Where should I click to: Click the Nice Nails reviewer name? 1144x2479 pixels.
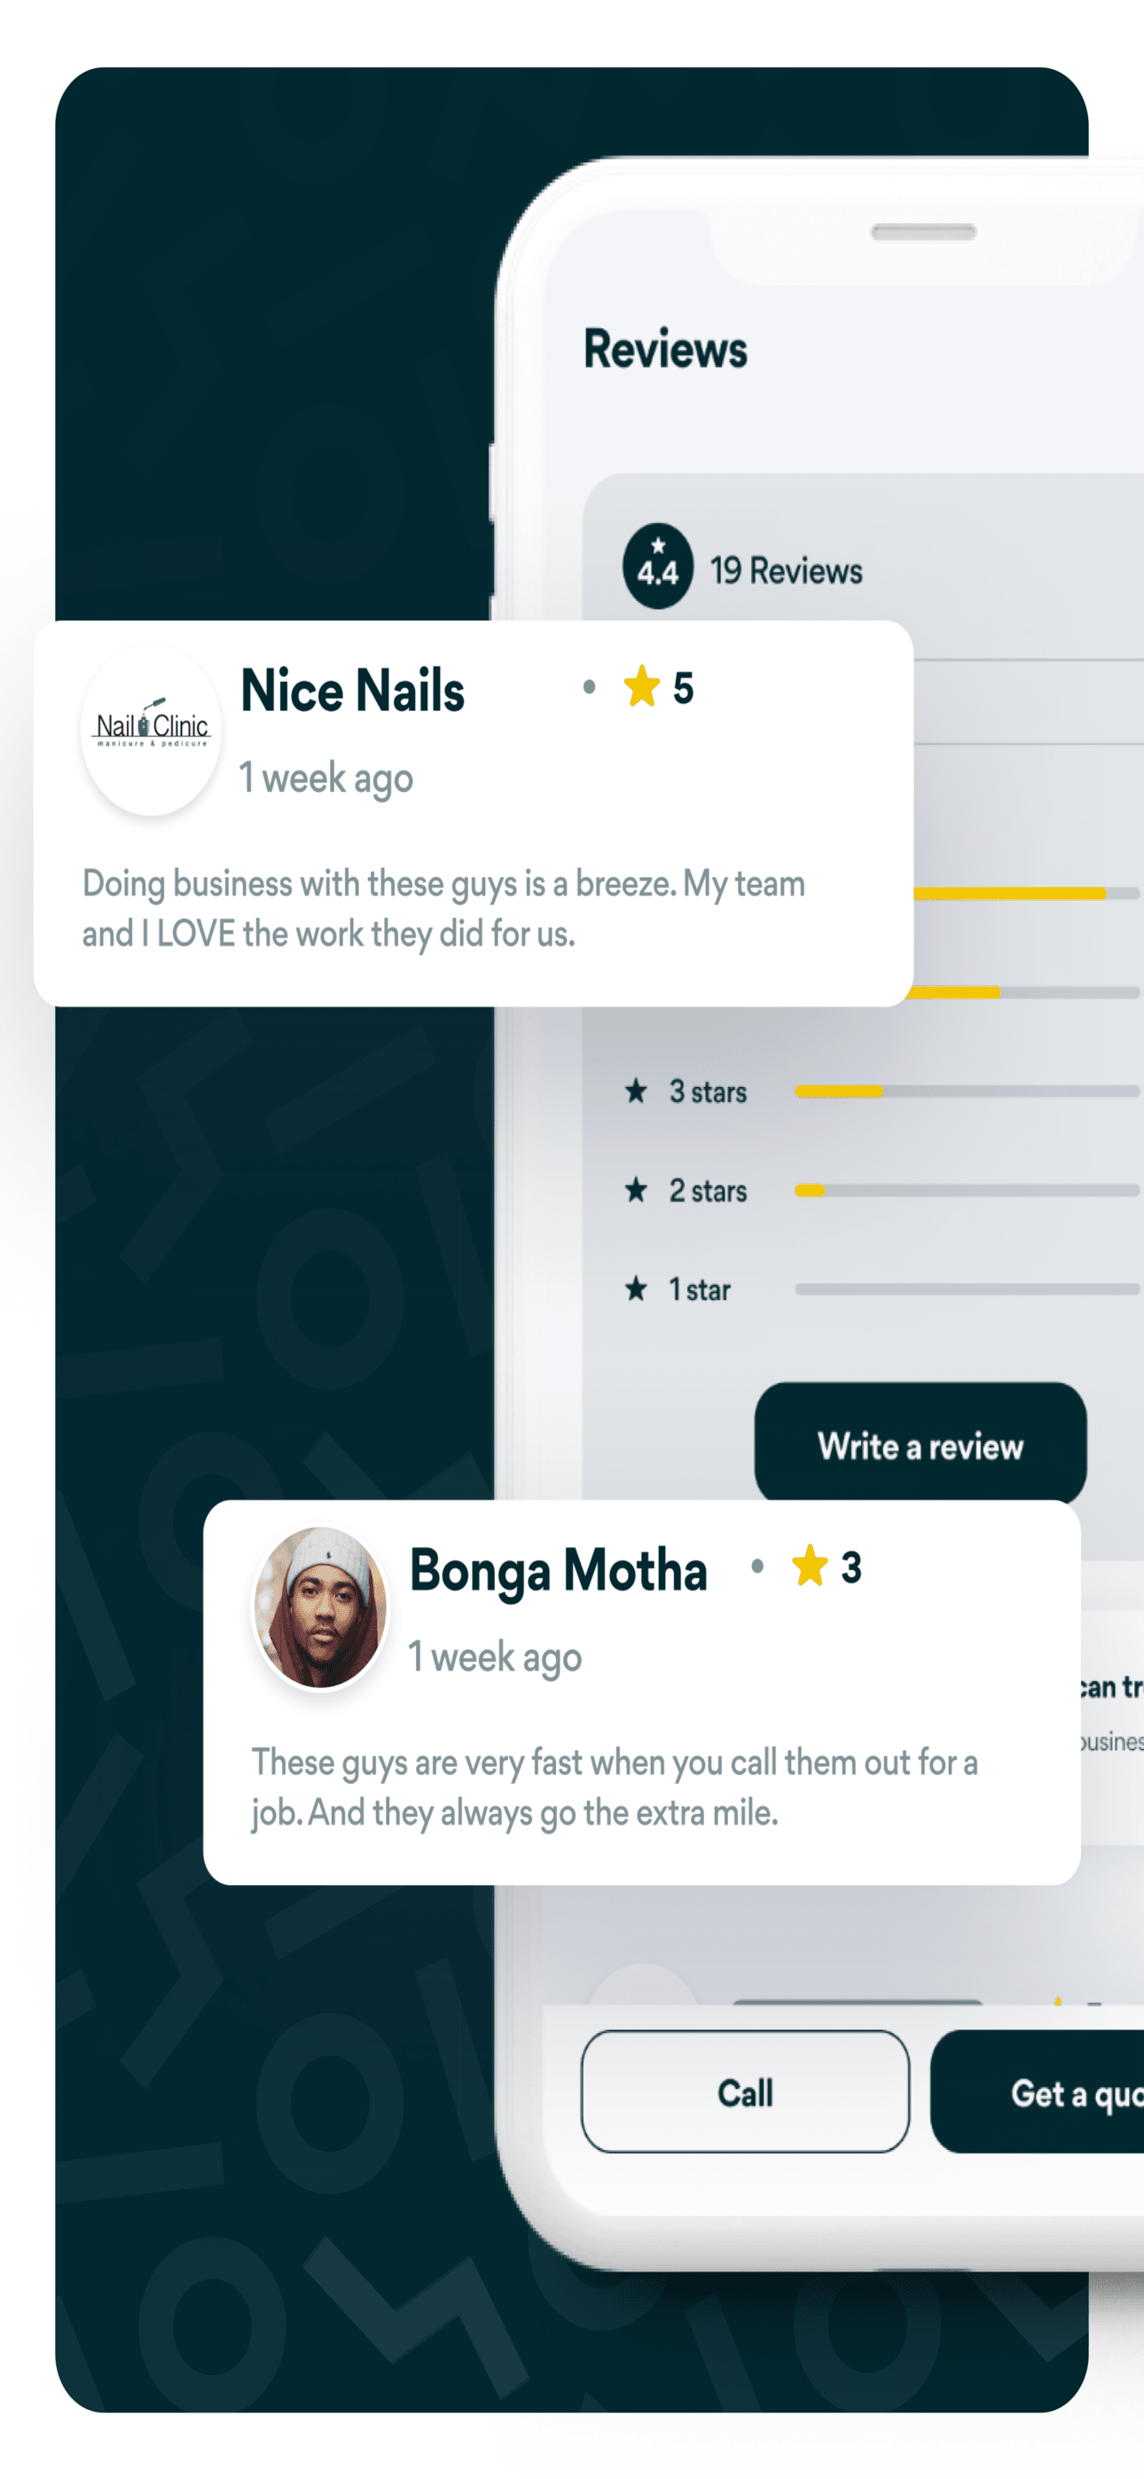352,691
